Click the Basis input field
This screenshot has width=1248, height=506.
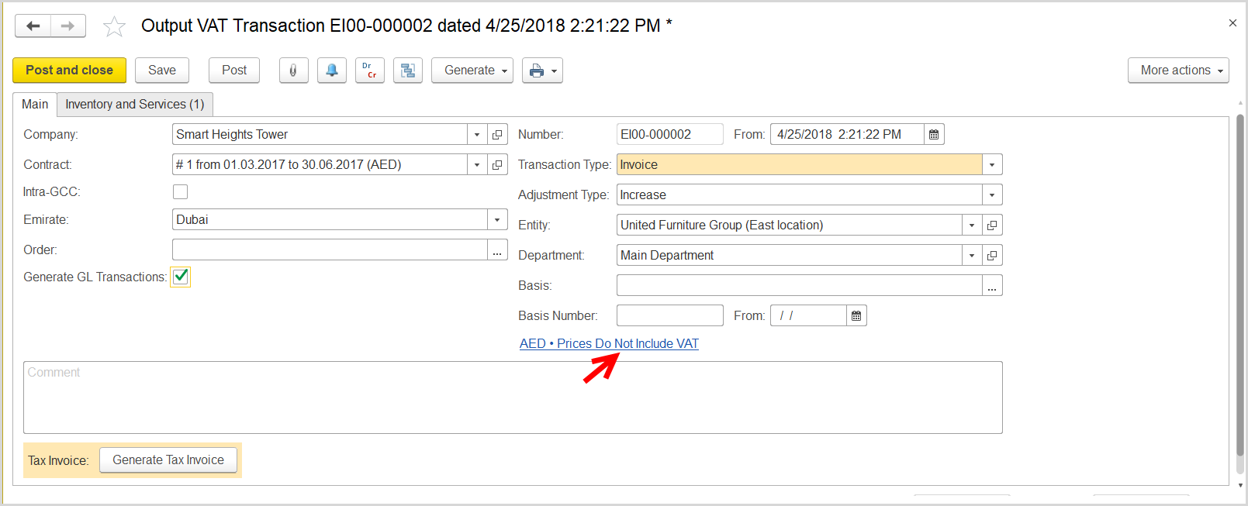coord(800,286)
